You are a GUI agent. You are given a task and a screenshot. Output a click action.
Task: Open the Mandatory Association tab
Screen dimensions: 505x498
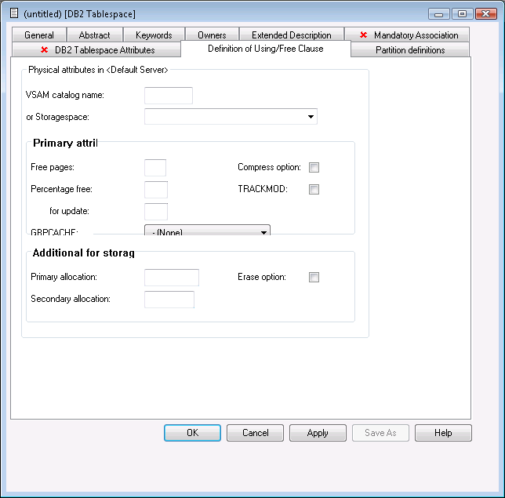point(409,35)
